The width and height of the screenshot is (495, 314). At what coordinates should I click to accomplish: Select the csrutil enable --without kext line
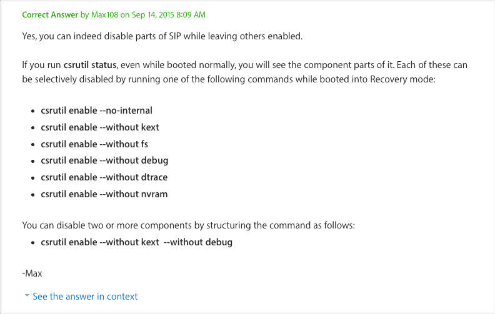[100, 127]
